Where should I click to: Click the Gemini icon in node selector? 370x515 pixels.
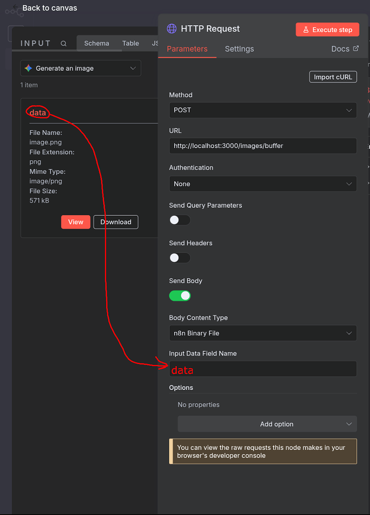point(28,68)
